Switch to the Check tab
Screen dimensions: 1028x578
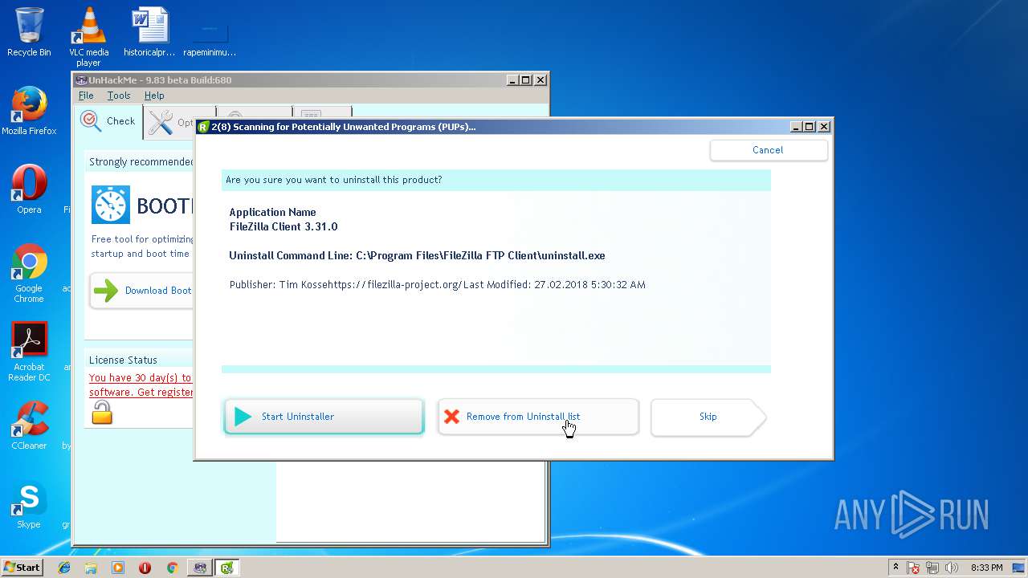point(108,122)
